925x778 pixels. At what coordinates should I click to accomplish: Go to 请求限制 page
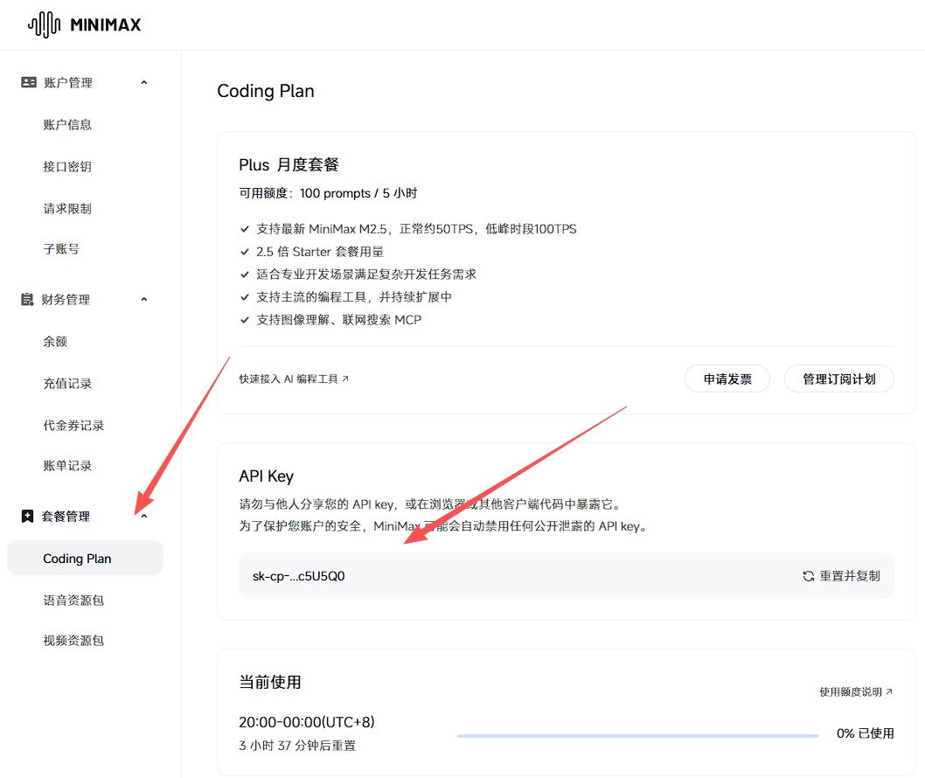coord(67,208)
